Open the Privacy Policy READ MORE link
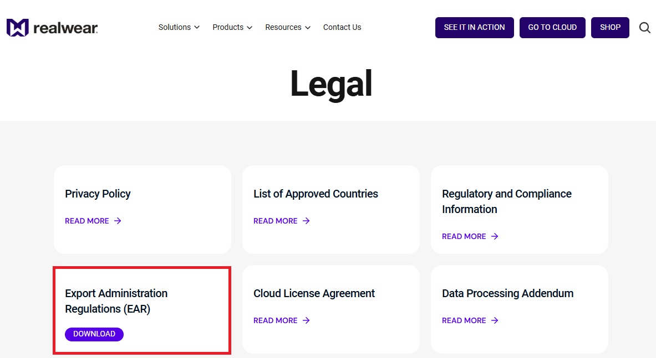This screenshot has width=656, height=358. click(x=87, y=221)
